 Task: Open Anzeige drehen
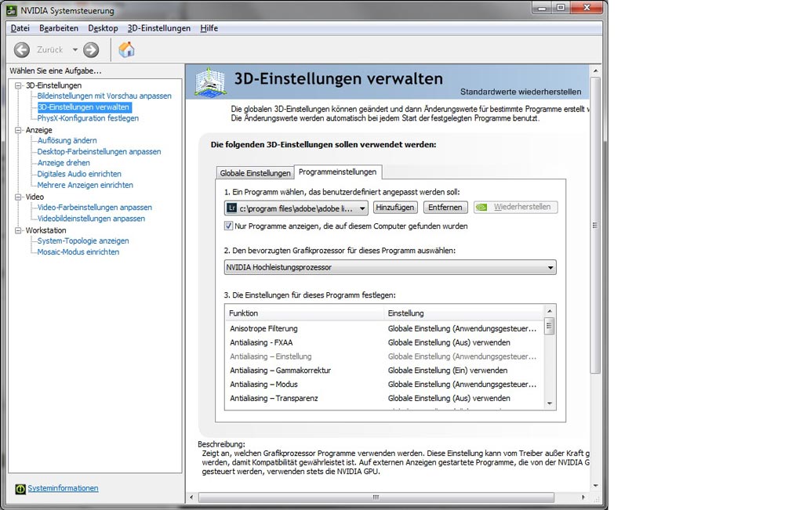tap(64, 163)
